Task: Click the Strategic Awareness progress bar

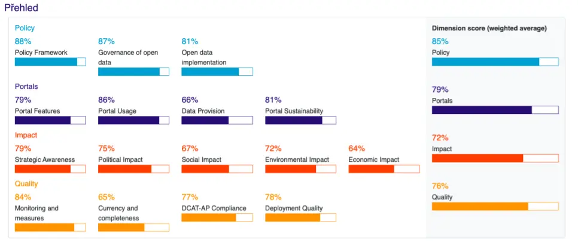Action: [x=50, y=169]
